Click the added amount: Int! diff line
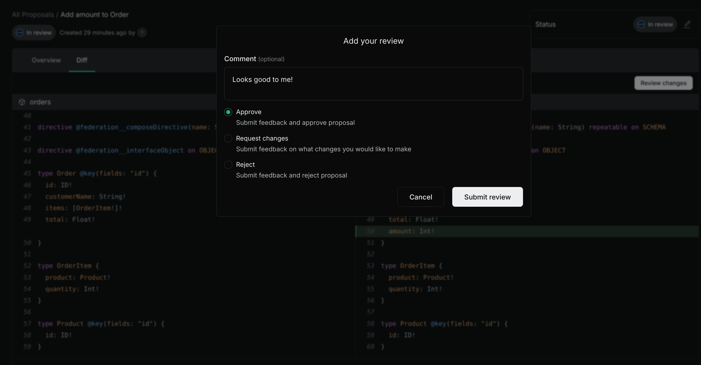701x365 pixels. click(x=411, y=231)
